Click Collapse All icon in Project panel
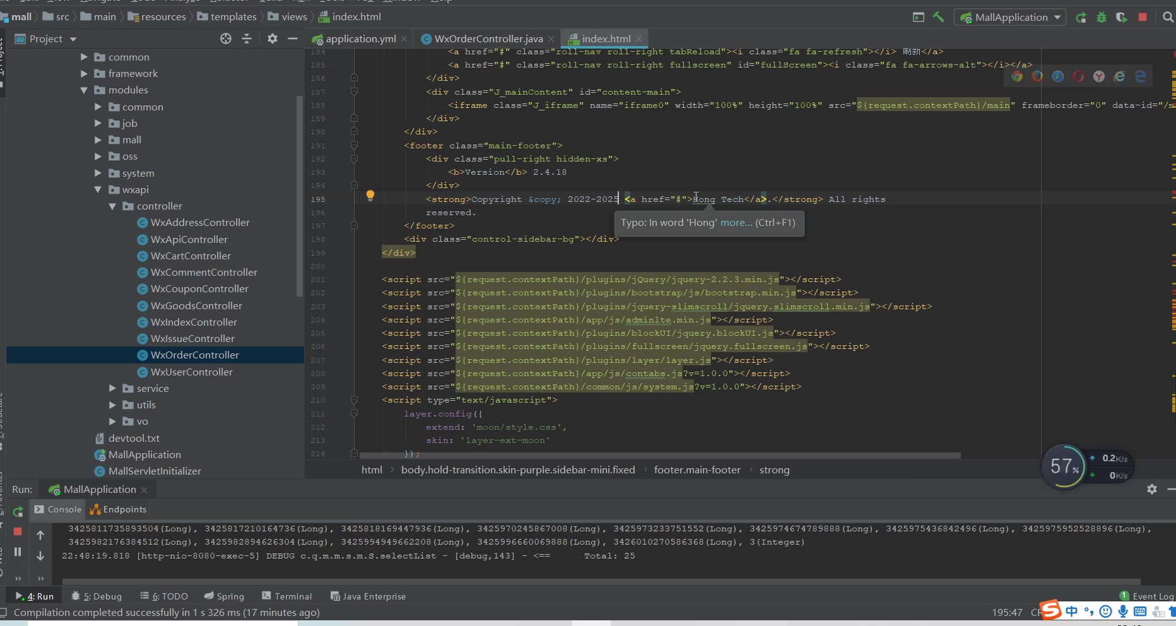The image size is (1176, 626). click(x=247, y=38)
